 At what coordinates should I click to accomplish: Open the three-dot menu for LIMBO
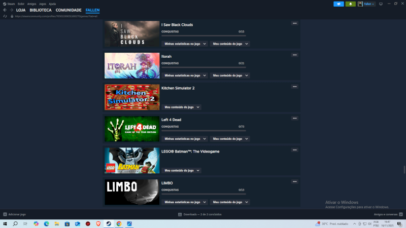click(x=295, y=181)
